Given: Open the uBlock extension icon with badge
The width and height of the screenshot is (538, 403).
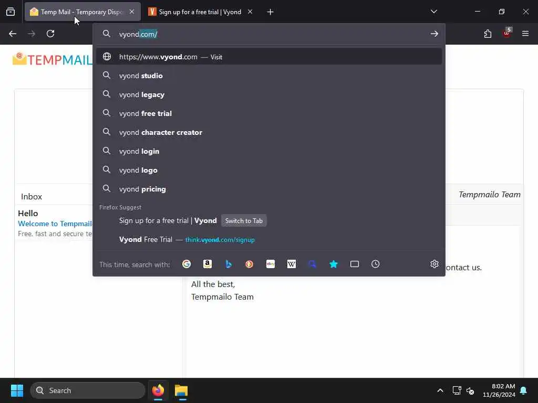Looking at the screenshot, I should pyautogui.click(x=507, y=33).
